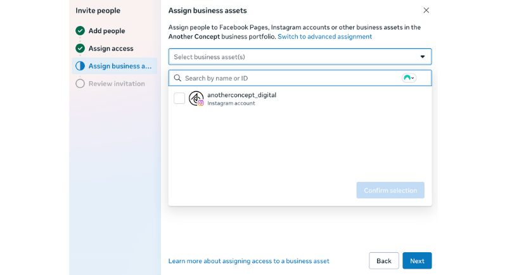Open Switch to advanced assignment link
Screen dimensions: 507x275
point(324,37)
